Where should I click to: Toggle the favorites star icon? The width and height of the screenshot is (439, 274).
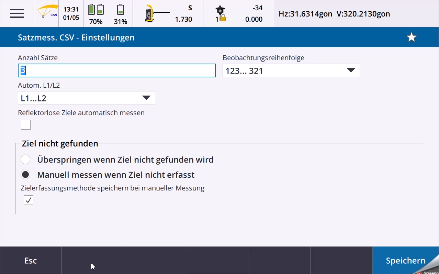(412, 37)
